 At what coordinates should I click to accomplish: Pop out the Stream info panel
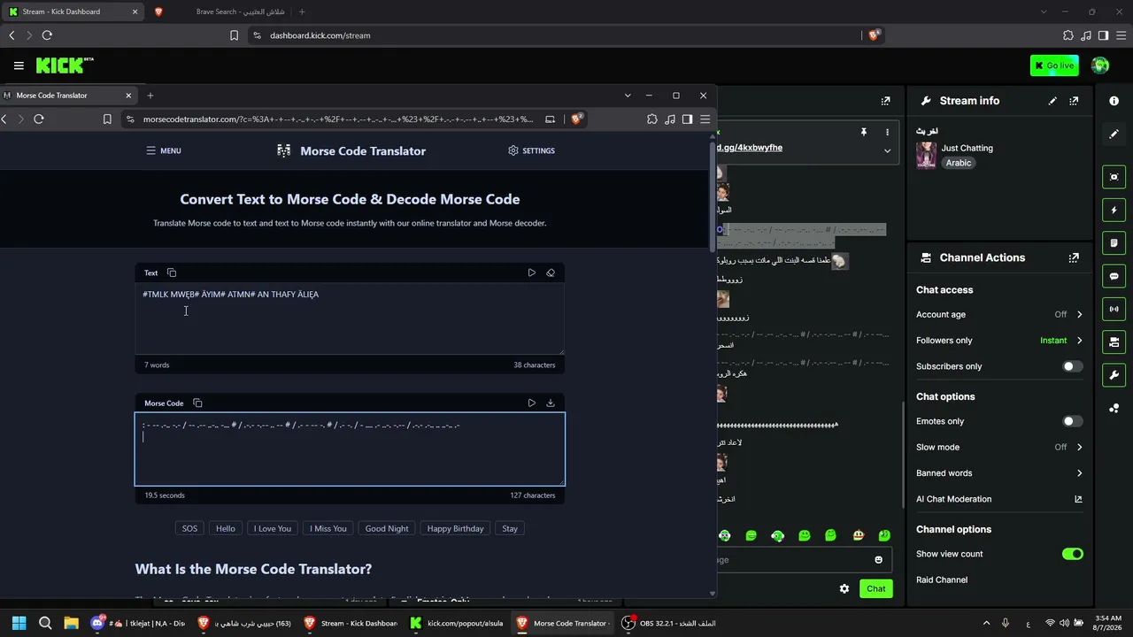pyautogui.click(x=1074, y=101)
